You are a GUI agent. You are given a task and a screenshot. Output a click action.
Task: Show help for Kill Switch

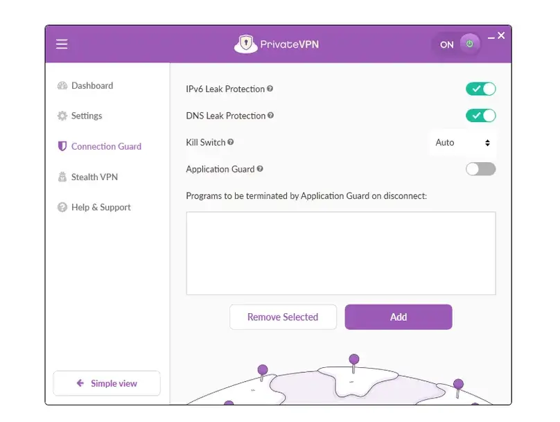pos(231,142)
